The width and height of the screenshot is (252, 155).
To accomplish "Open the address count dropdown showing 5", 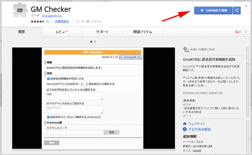I will tap(84, 84).
